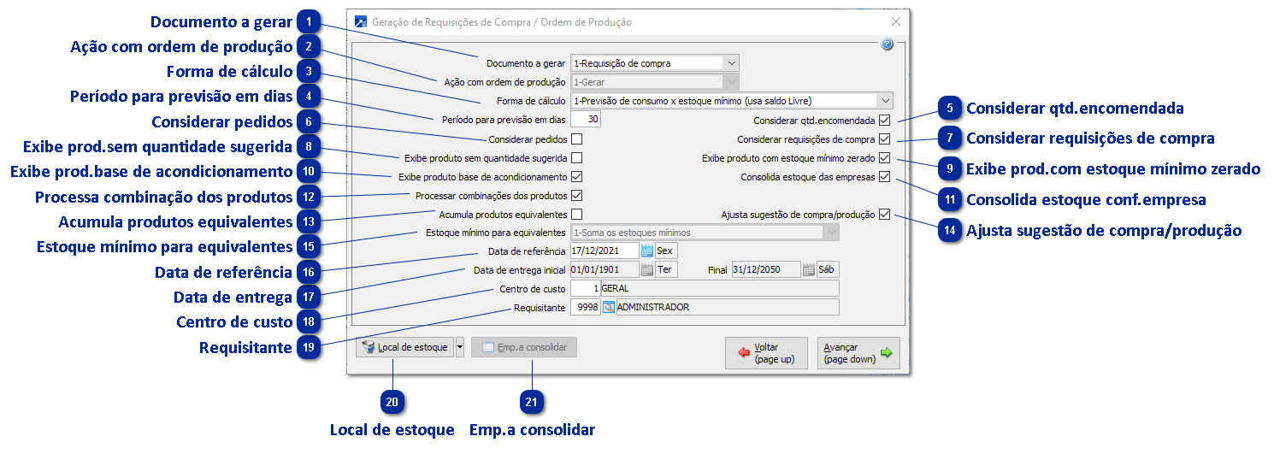Screen dimensions: 1274x454
Task: Click the Ter weekday button
Action: tap(666, 270)
